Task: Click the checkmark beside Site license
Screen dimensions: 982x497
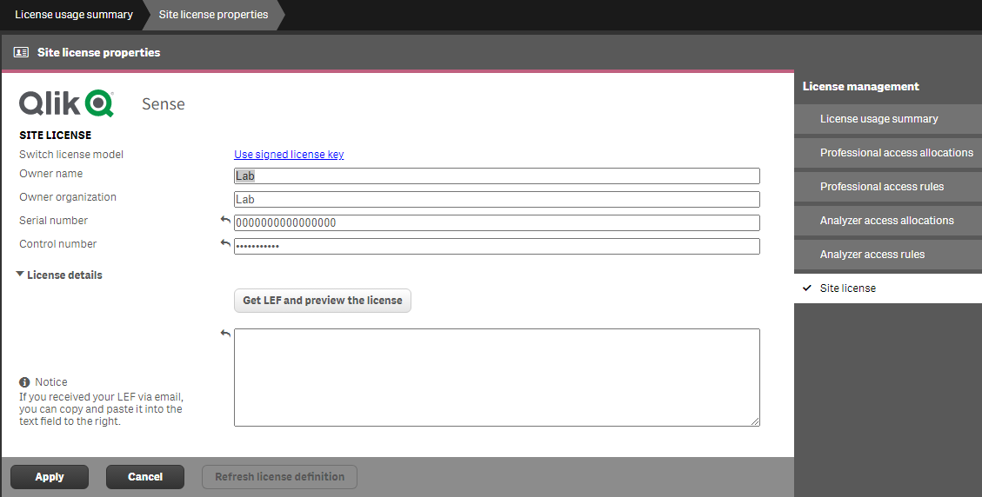Action: [x=807, y=288]
